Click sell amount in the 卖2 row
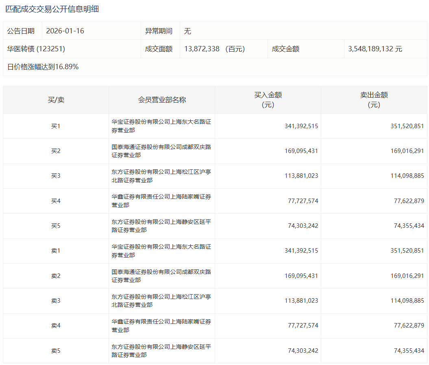 click(407, 275)
